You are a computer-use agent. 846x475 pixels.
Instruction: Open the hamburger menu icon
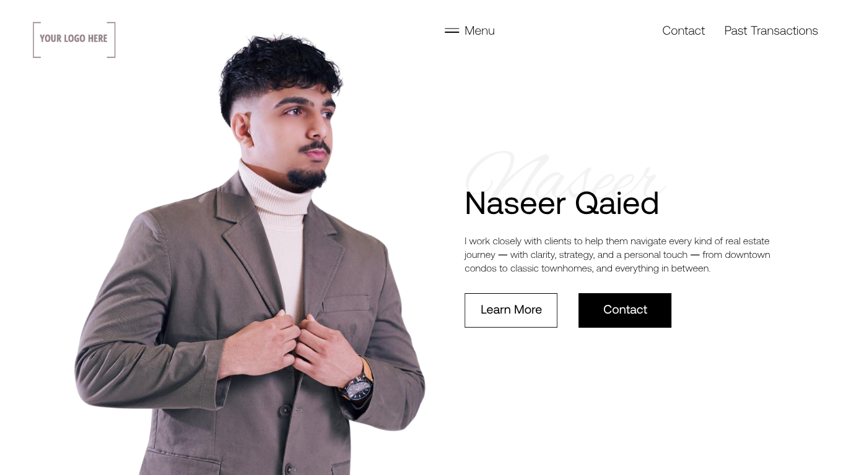pos(451,30)
